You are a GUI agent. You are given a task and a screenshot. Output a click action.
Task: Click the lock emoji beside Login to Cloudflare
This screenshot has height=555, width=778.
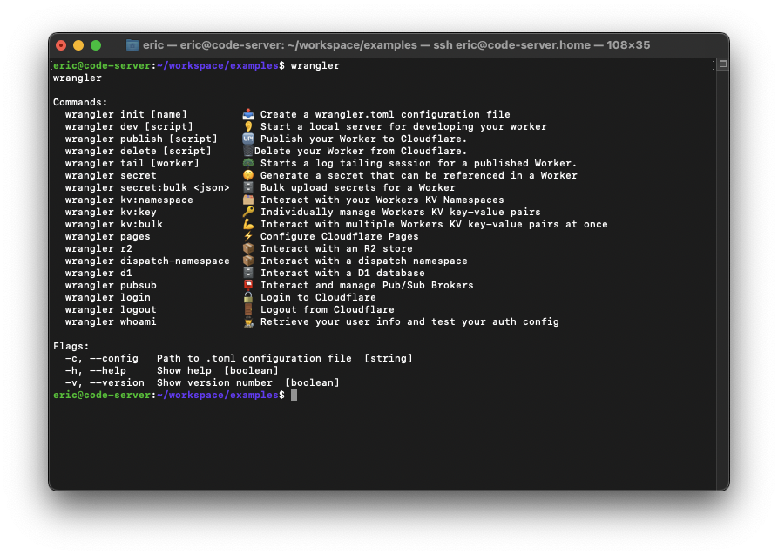coord(248,297)
